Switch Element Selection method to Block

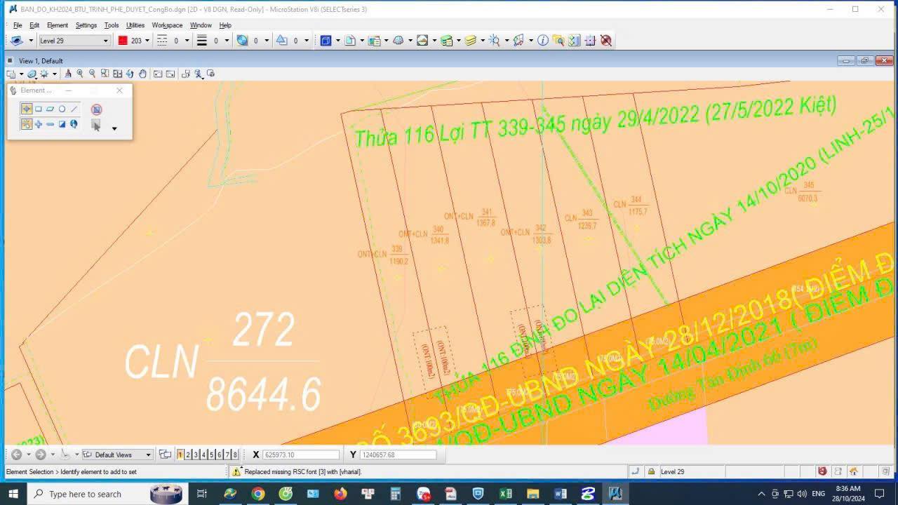(x=39, y=109)
